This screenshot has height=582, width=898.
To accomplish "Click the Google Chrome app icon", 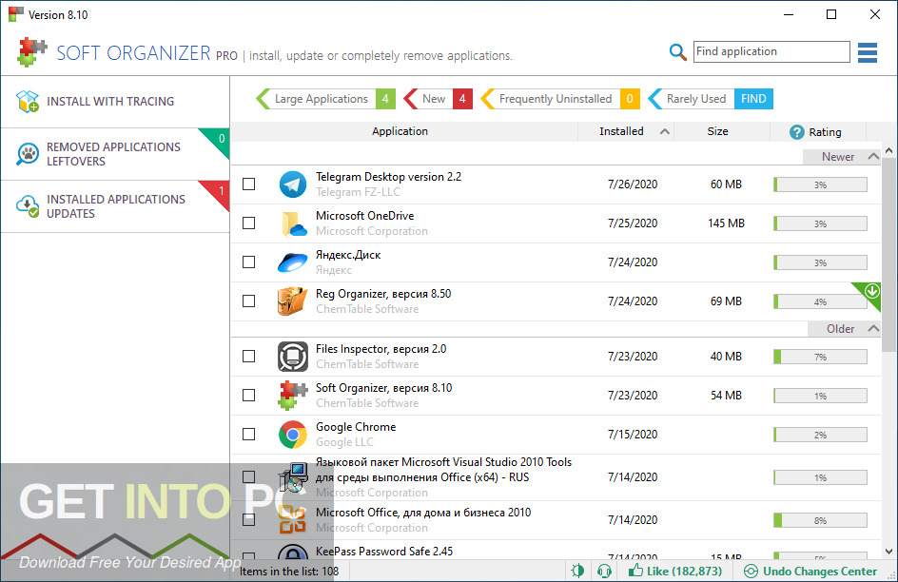I will click(293, 435).
